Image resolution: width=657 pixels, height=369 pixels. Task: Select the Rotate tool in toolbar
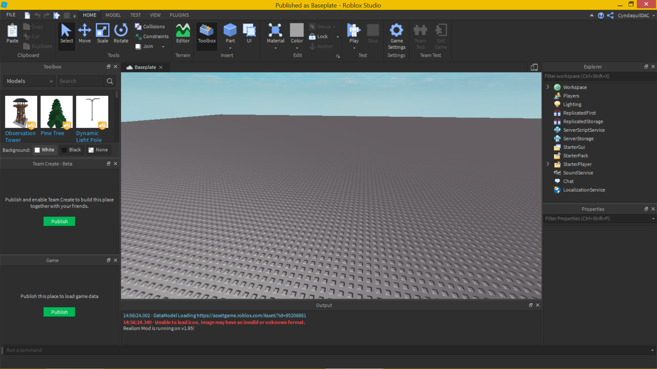click(x=120, y=34)
